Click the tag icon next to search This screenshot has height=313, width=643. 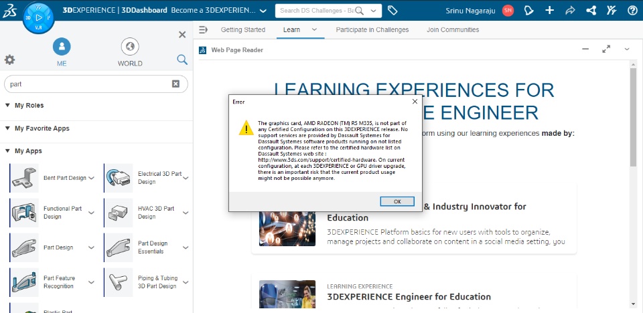[392, 11]
